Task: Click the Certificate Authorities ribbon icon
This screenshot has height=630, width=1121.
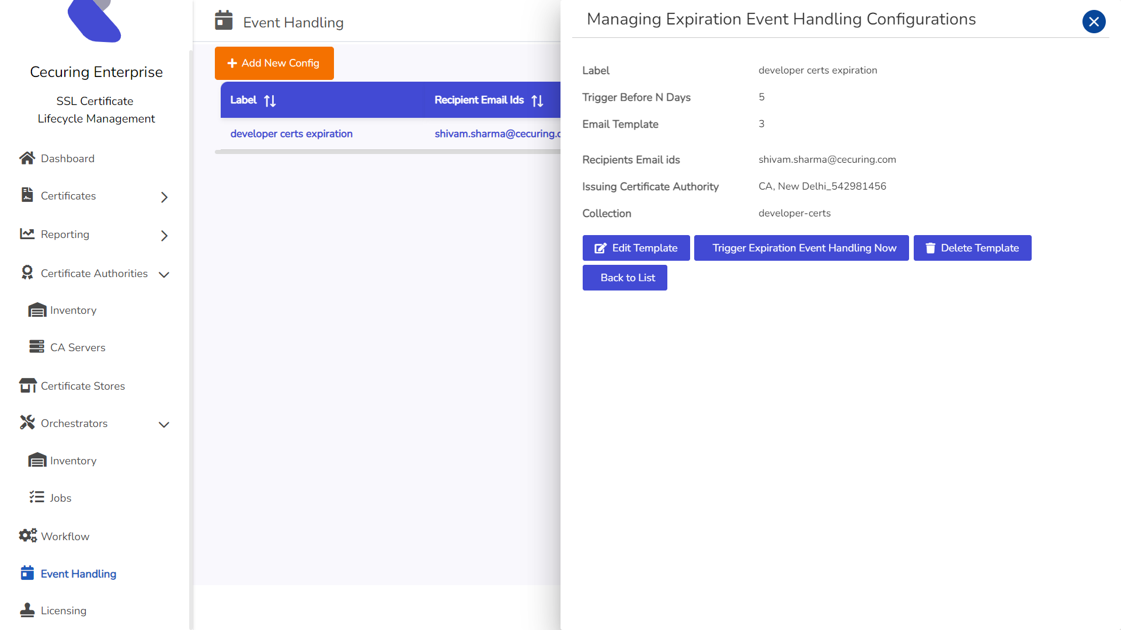Action: (27, 272)
